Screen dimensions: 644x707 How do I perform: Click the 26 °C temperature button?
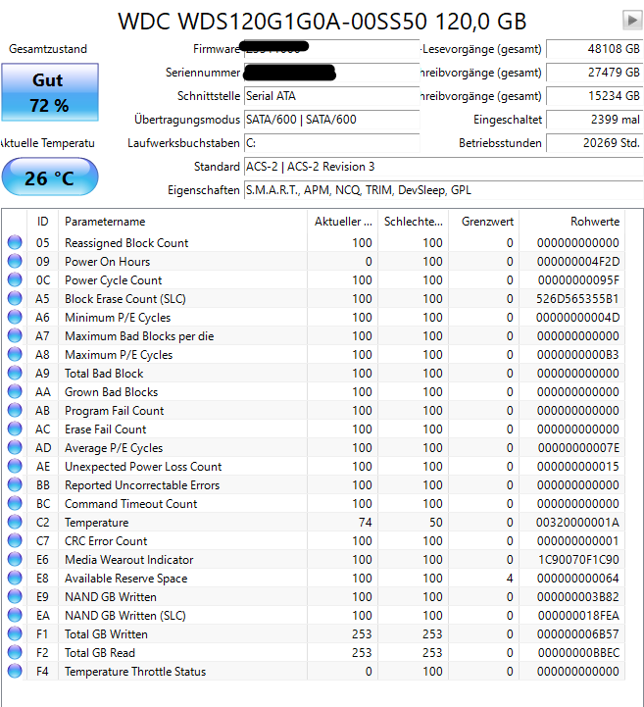pyautogui.click(x=50, y=177)
